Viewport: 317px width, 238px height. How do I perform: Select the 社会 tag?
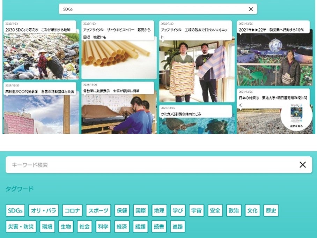[x=84, y=226]
